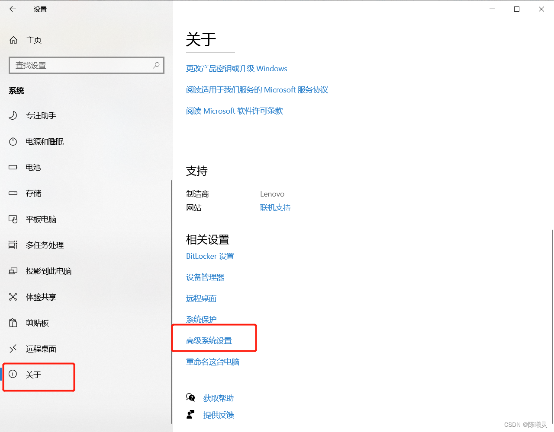
Task: Click the clipboard icon beside 剪贴板
Action: tap(13, 323)
